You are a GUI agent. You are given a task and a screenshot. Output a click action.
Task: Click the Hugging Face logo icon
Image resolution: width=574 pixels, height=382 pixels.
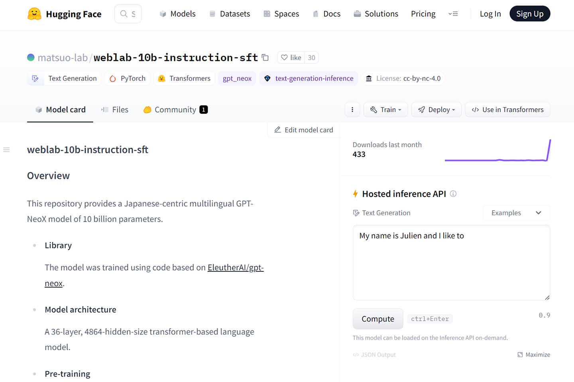tap(34, 14)
